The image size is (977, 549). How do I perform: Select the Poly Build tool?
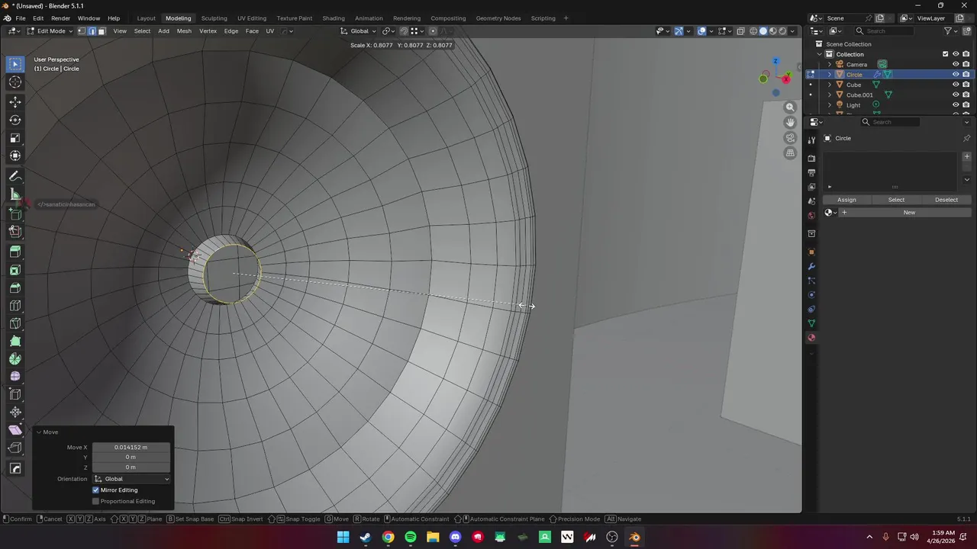click(x=15, y=341)
